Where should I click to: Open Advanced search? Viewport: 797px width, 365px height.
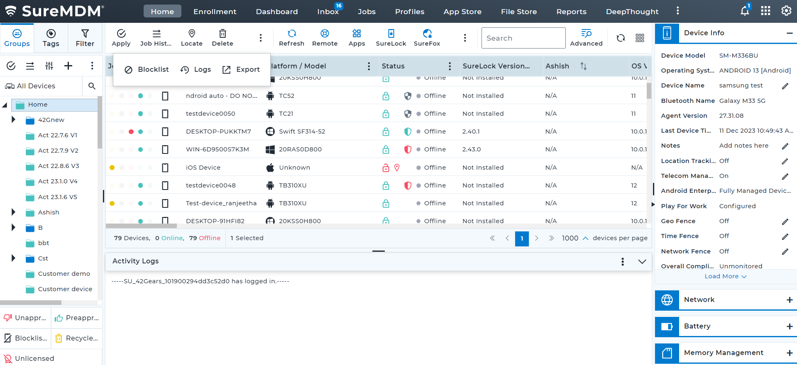[x=586, y=38]
